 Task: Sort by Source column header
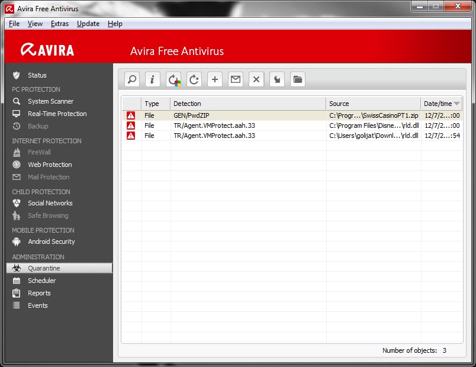[374, 104]
